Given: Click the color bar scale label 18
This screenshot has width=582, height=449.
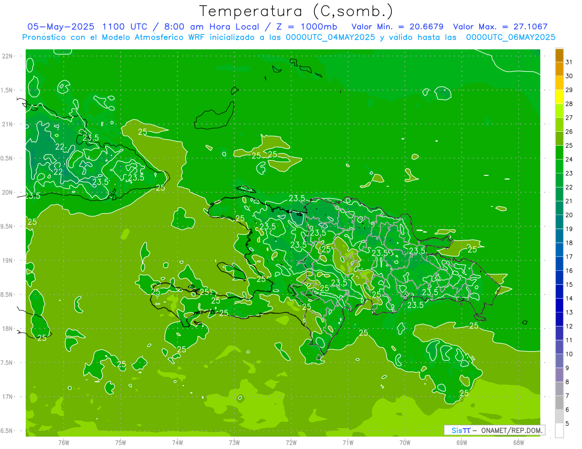Looking at the screenshot, I should pos(569,243).
